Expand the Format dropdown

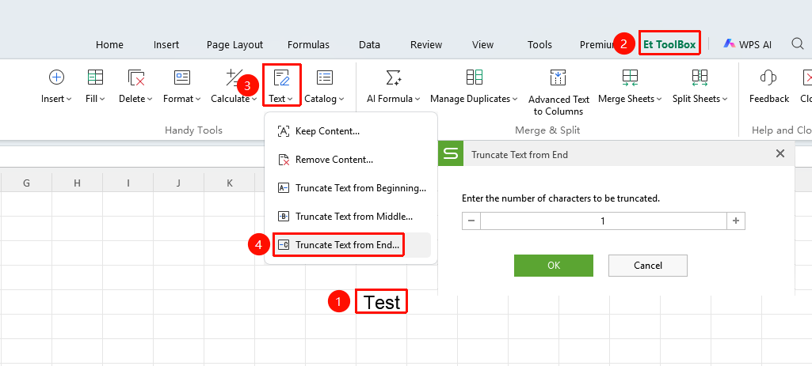click(x=198, y=100)
